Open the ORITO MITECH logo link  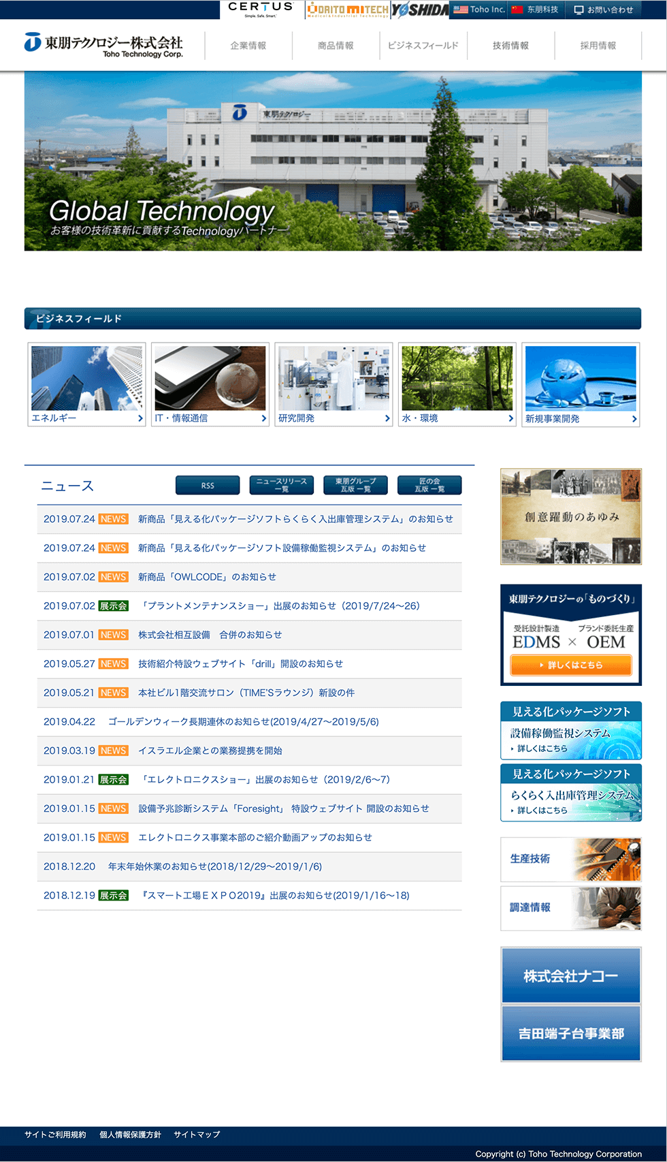[347, 10]
